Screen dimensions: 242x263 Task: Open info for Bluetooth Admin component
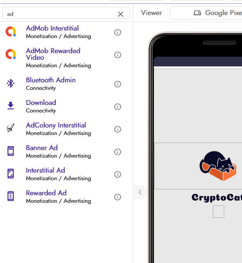pos(117,84)
